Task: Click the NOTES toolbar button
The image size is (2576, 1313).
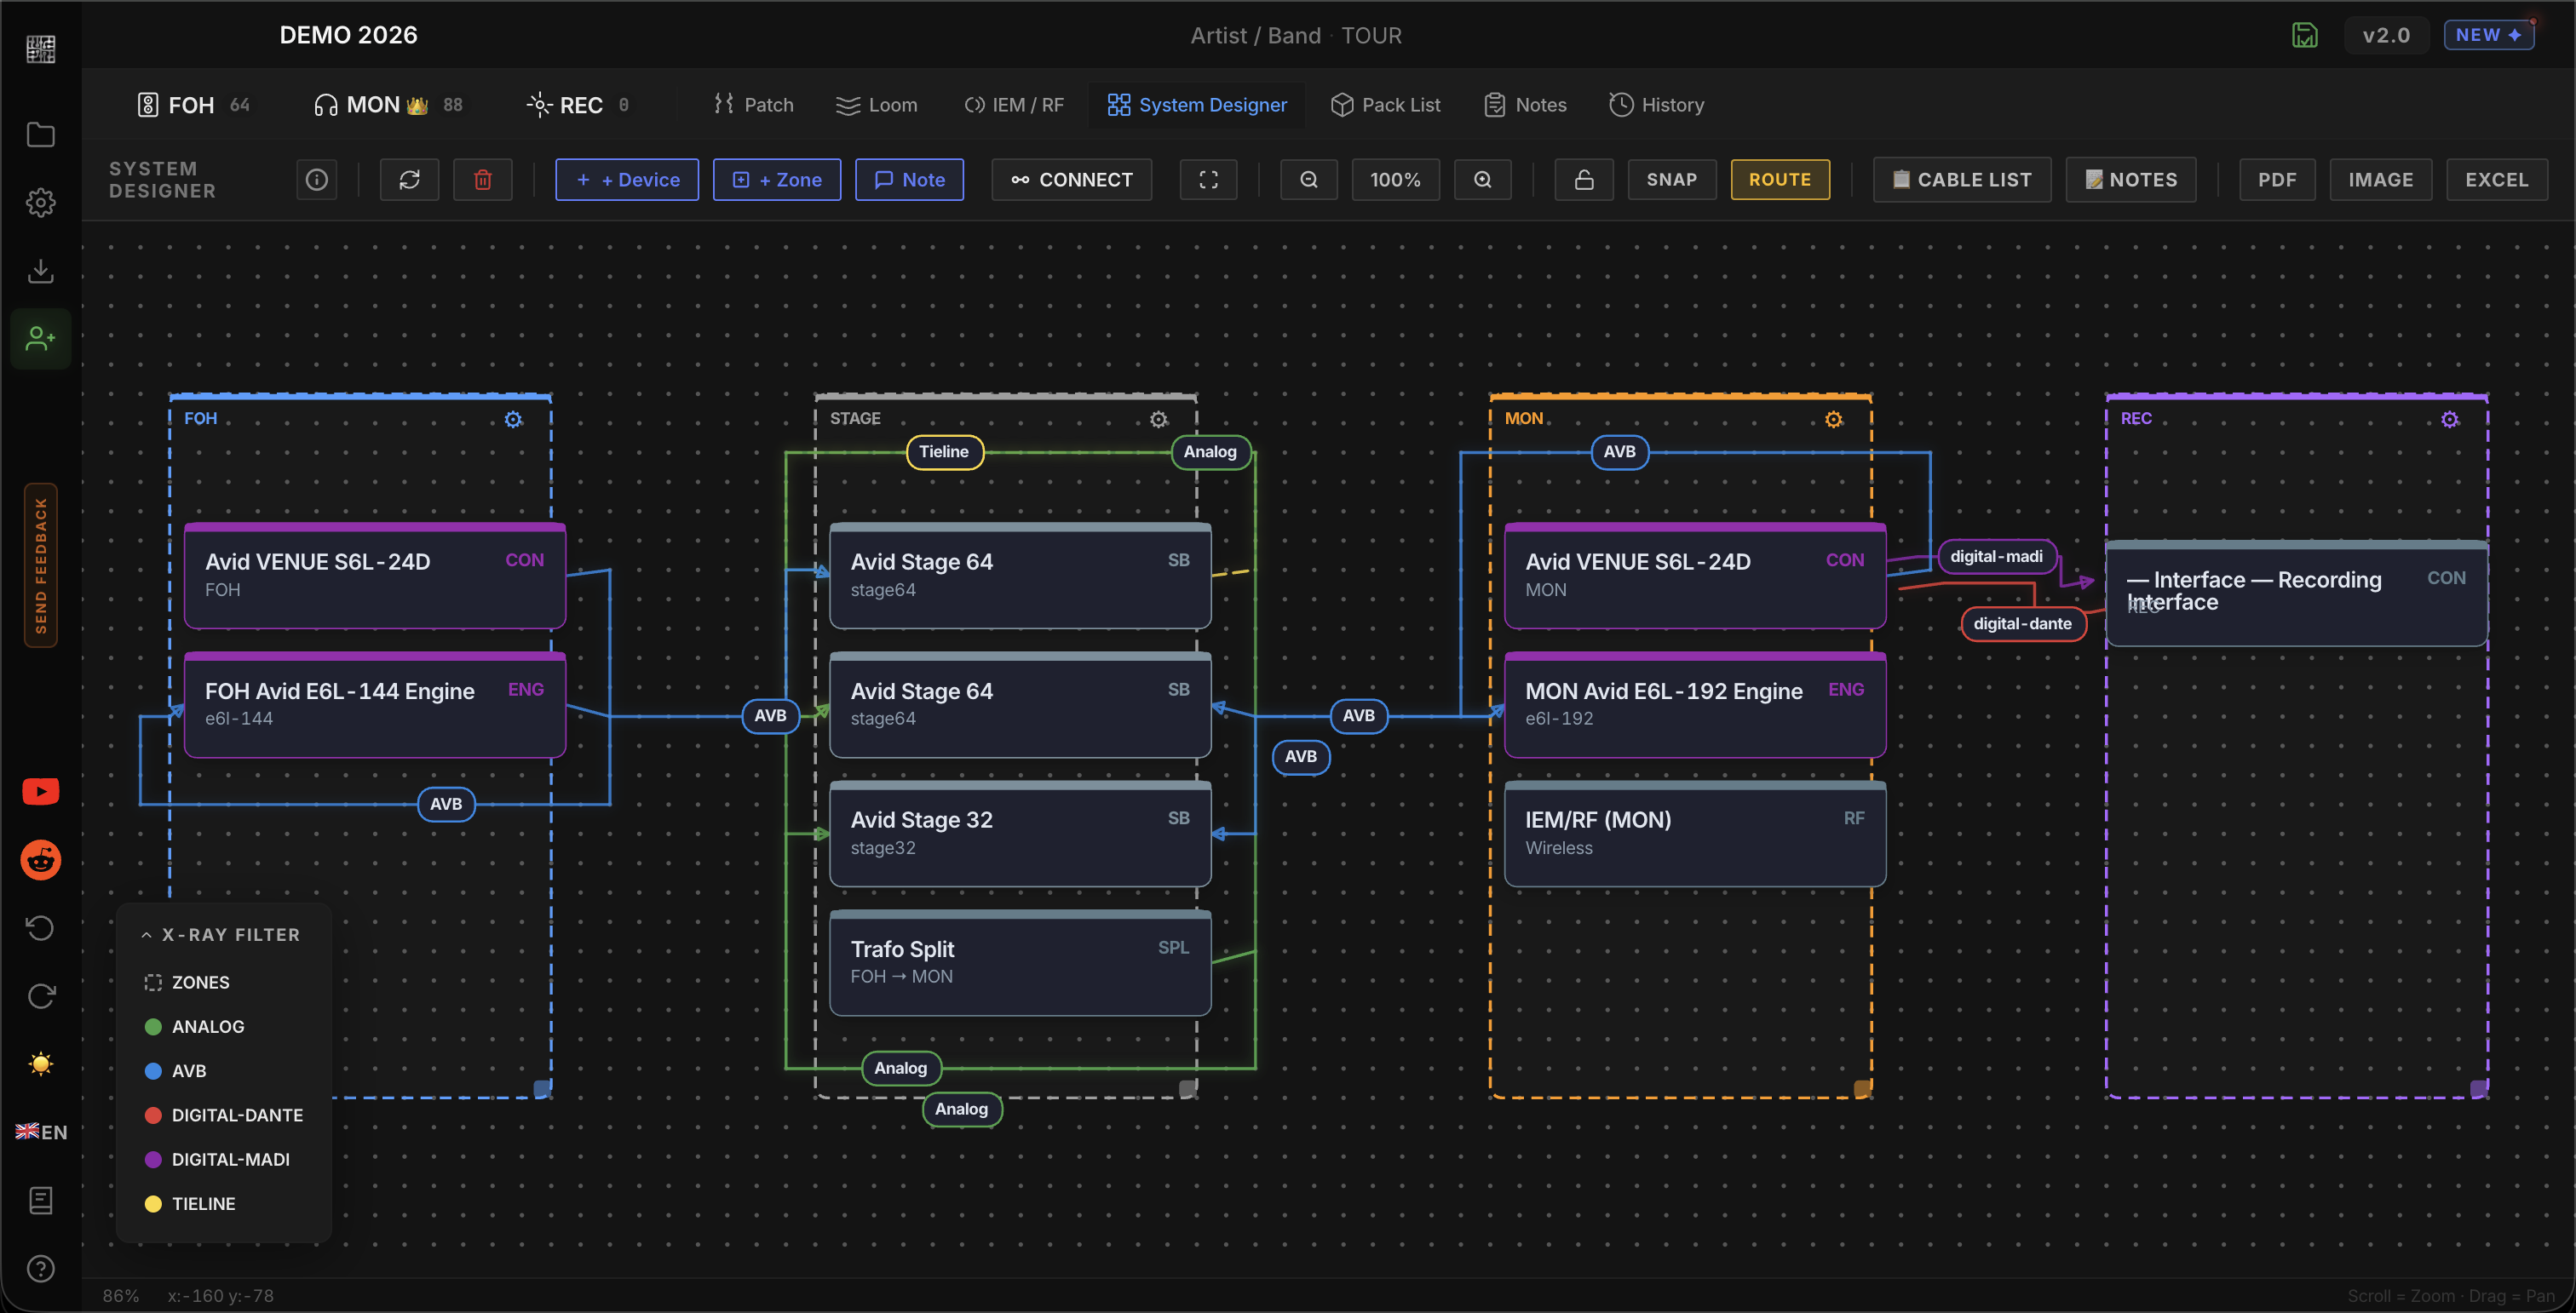Action: pos(2131,180)
